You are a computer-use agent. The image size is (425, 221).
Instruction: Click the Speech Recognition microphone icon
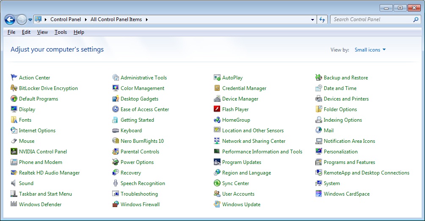tap(116, 183)
